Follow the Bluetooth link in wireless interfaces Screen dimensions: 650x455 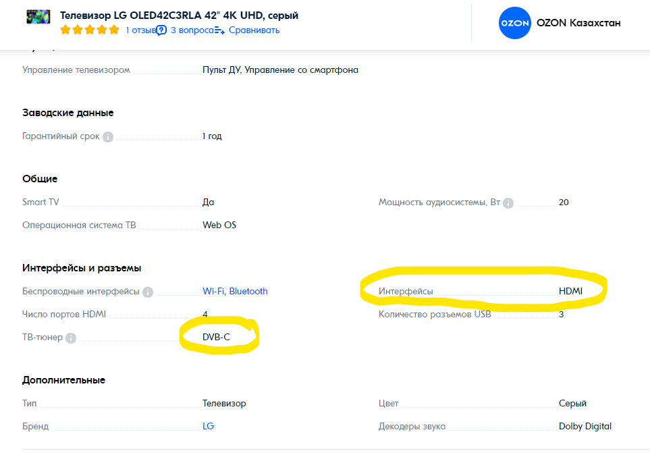point(248,292)
